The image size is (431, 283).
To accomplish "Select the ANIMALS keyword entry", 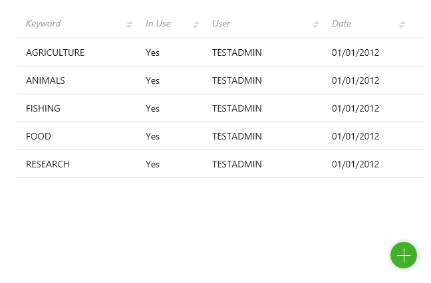I will tap(45, 80).
